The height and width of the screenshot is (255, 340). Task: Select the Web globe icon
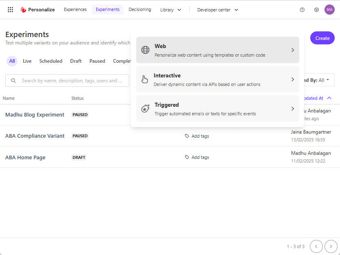pyautogui.click(x=146, y=49)
